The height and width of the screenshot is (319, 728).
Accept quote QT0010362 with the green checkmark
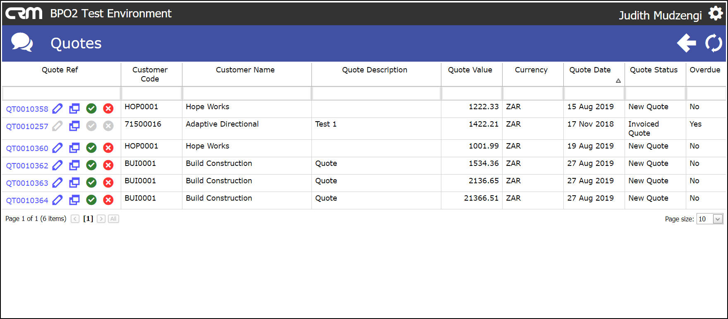tap(91, 165)
